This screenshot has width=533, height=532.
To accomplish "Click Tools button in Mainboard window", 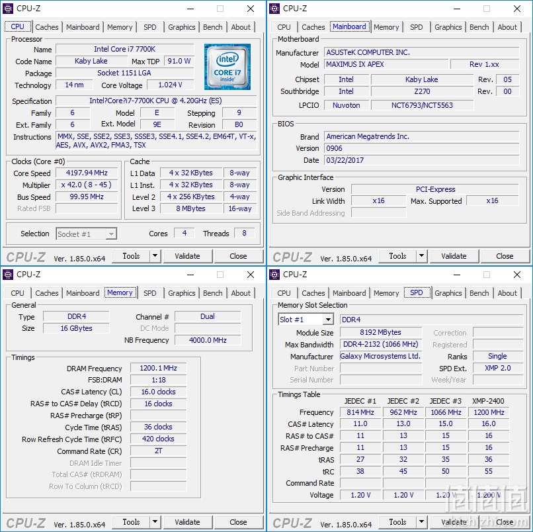I will pos(397,256).
